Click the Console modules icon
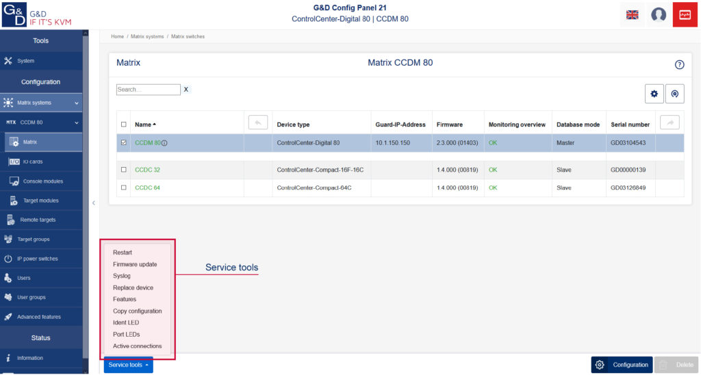Viewport: 701px width, 375px height. pyautogui.click(x=14, y=181)
